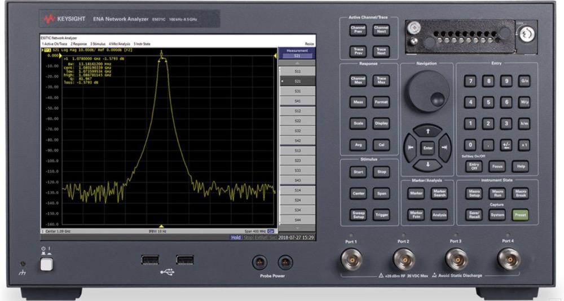The width and height of the screenshot is (564, 301).
Task: Open the Measurement S21 softkey menu header
Action: click(297, 53)
